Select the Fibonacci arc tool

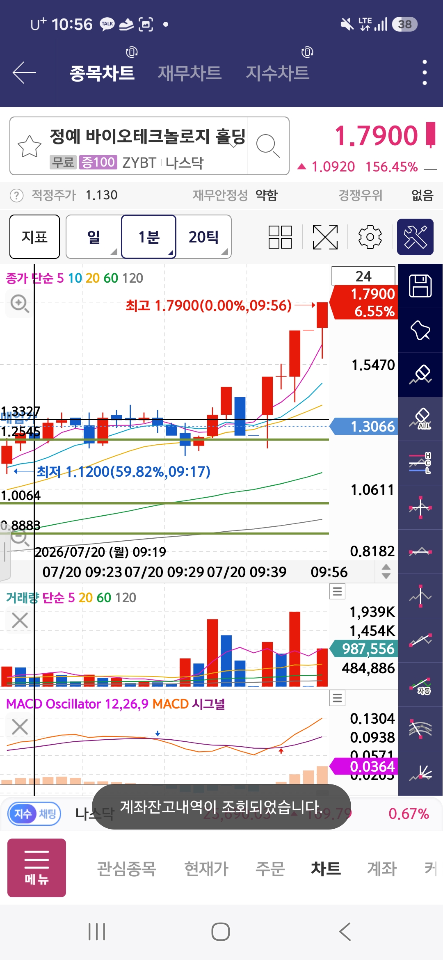click(x=420, y=729)
